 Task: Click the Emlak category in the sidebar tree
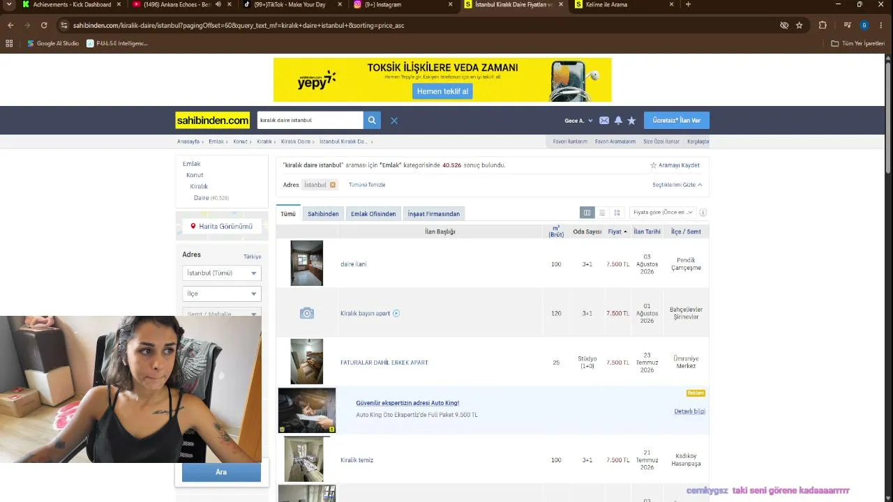[x=192, y=164]
